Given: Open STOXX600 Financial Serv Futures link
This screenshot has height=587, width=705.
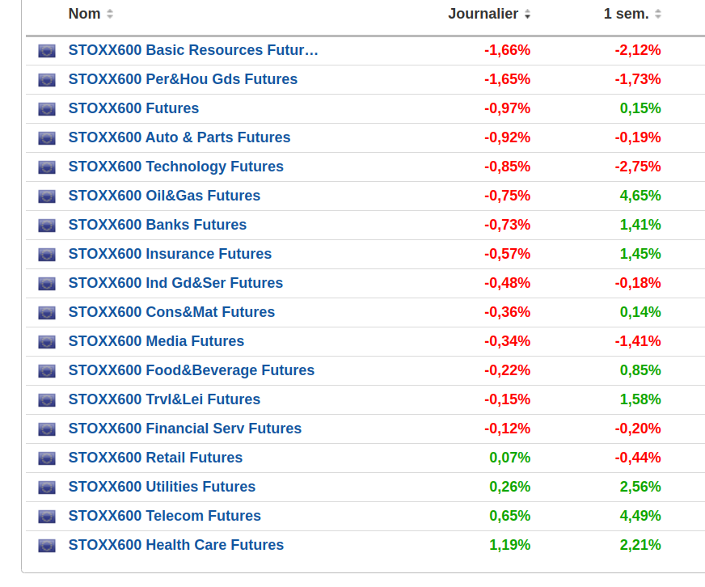Looking at the screenshot, I should (x=184, y=429).
